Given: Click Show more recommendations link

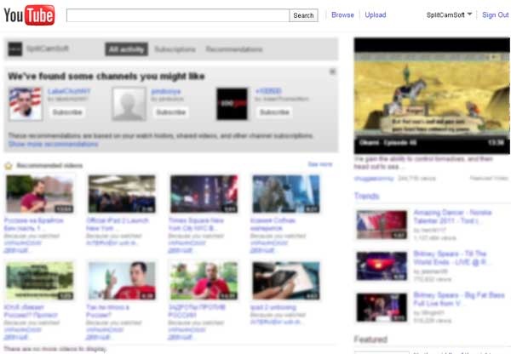Looking at the screenshot, I should 53,144.
